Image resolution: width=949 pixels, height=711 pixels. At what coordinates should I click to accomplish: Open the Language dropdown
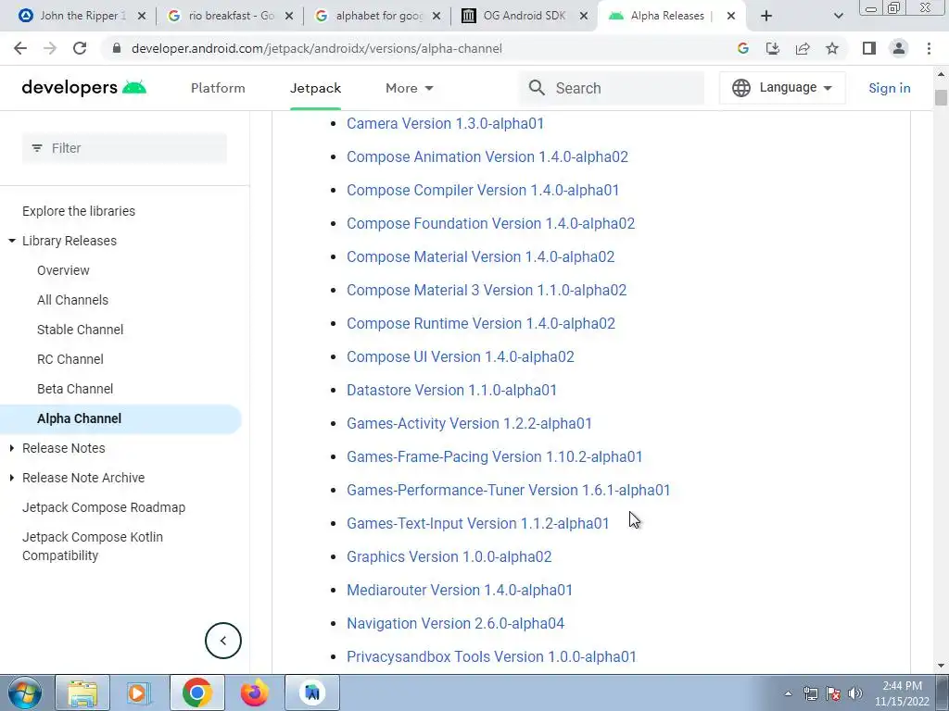[x=782, y=88]
